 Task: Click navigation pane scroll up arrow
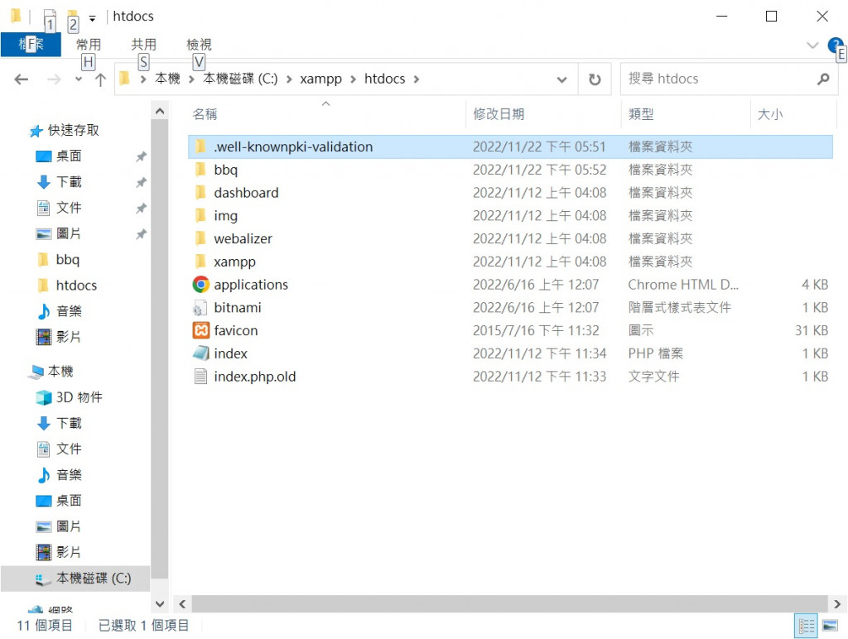click(x=160, y=112)
